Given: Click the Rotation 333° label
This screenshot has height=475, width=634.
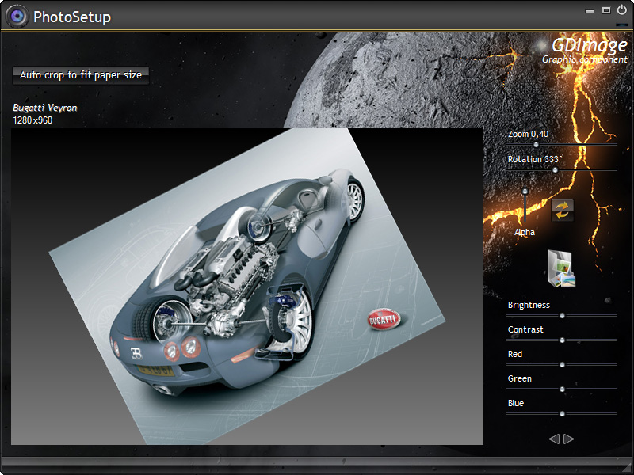Looking at the screenshot, I should pos(534,159).
